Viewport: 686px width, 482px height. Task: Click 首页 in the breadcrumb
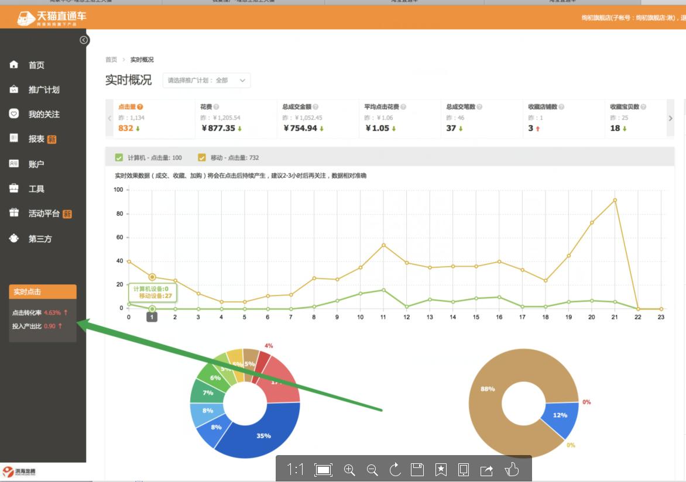point(111,59)
